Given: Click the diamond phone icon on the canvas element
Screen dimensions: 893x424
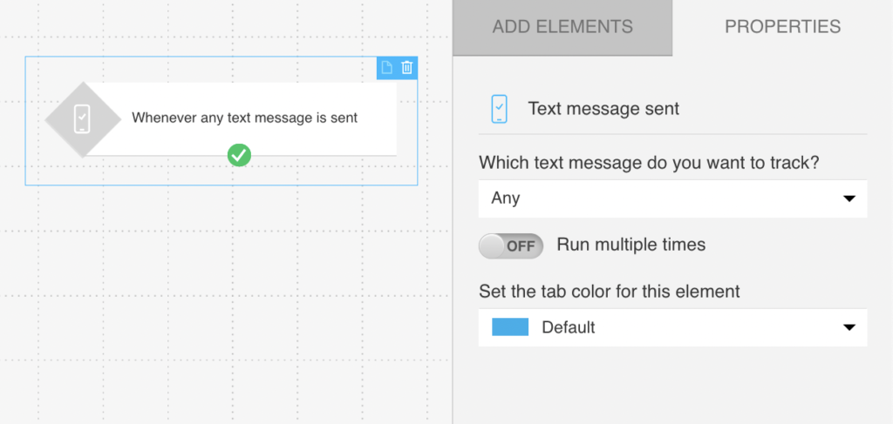Looking at the screenshot, I should [x=82, y=118].
